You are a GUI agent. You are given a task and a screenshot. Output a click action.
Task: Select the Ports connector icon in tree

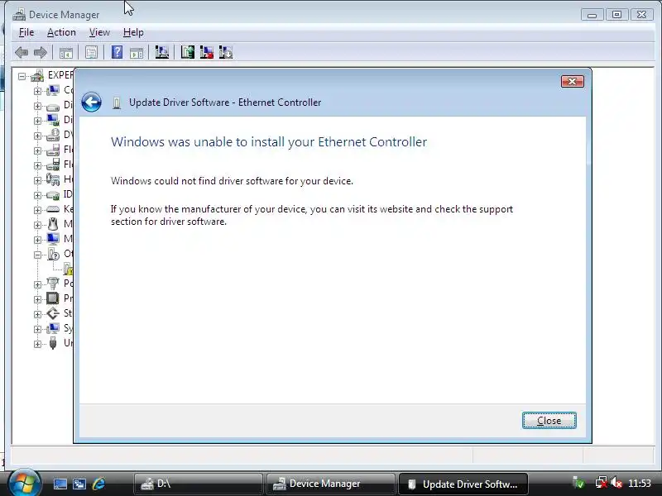point(53,283)
